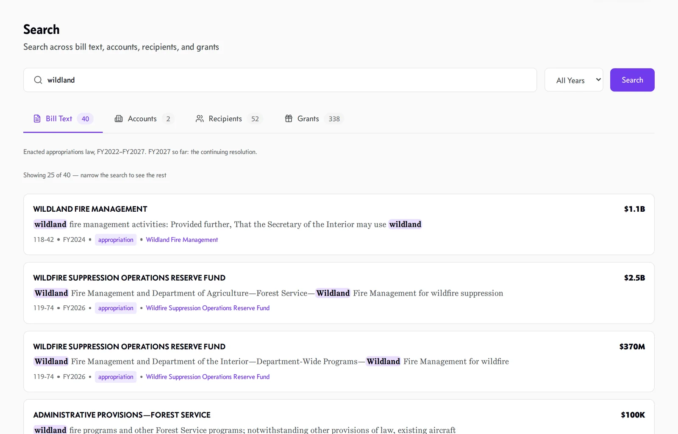
Task: Switch to the Bill Text tab
Action: click(x=63, y=119)
